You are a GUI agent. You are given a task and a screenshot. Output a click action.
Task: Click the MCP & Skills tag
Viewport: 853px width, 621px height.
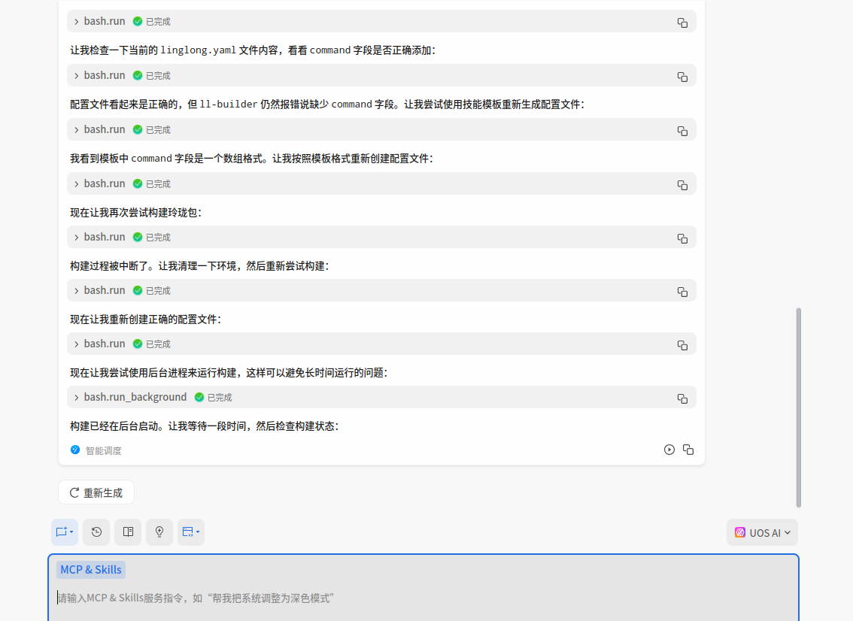coord(91,570)
